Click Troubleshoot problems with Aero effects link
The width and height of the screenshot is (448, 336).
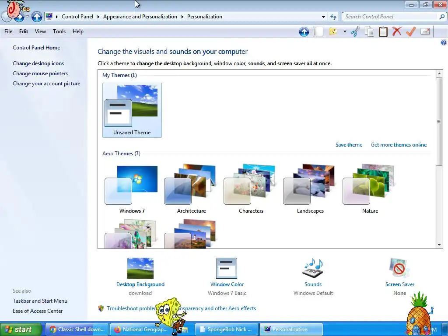(x=181, y=308)
